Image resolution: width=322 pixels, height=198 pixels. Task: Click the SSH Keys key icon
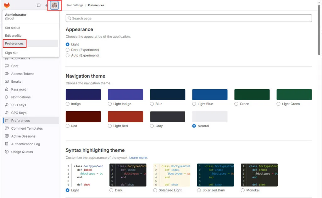[x=7, y=105]
